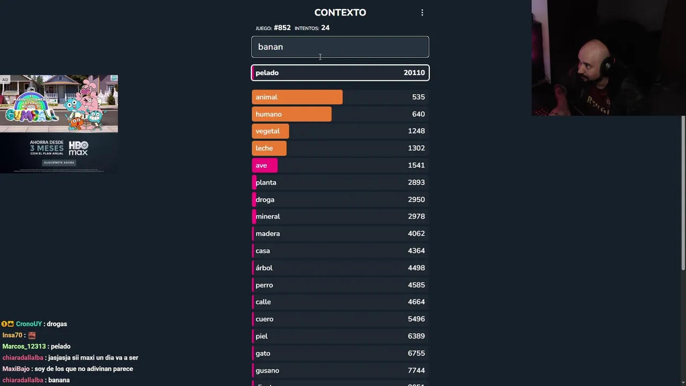Click CronoUY's gold number-one badge
This screenshot has width=686, height=386.
click(x=4, y=324)
